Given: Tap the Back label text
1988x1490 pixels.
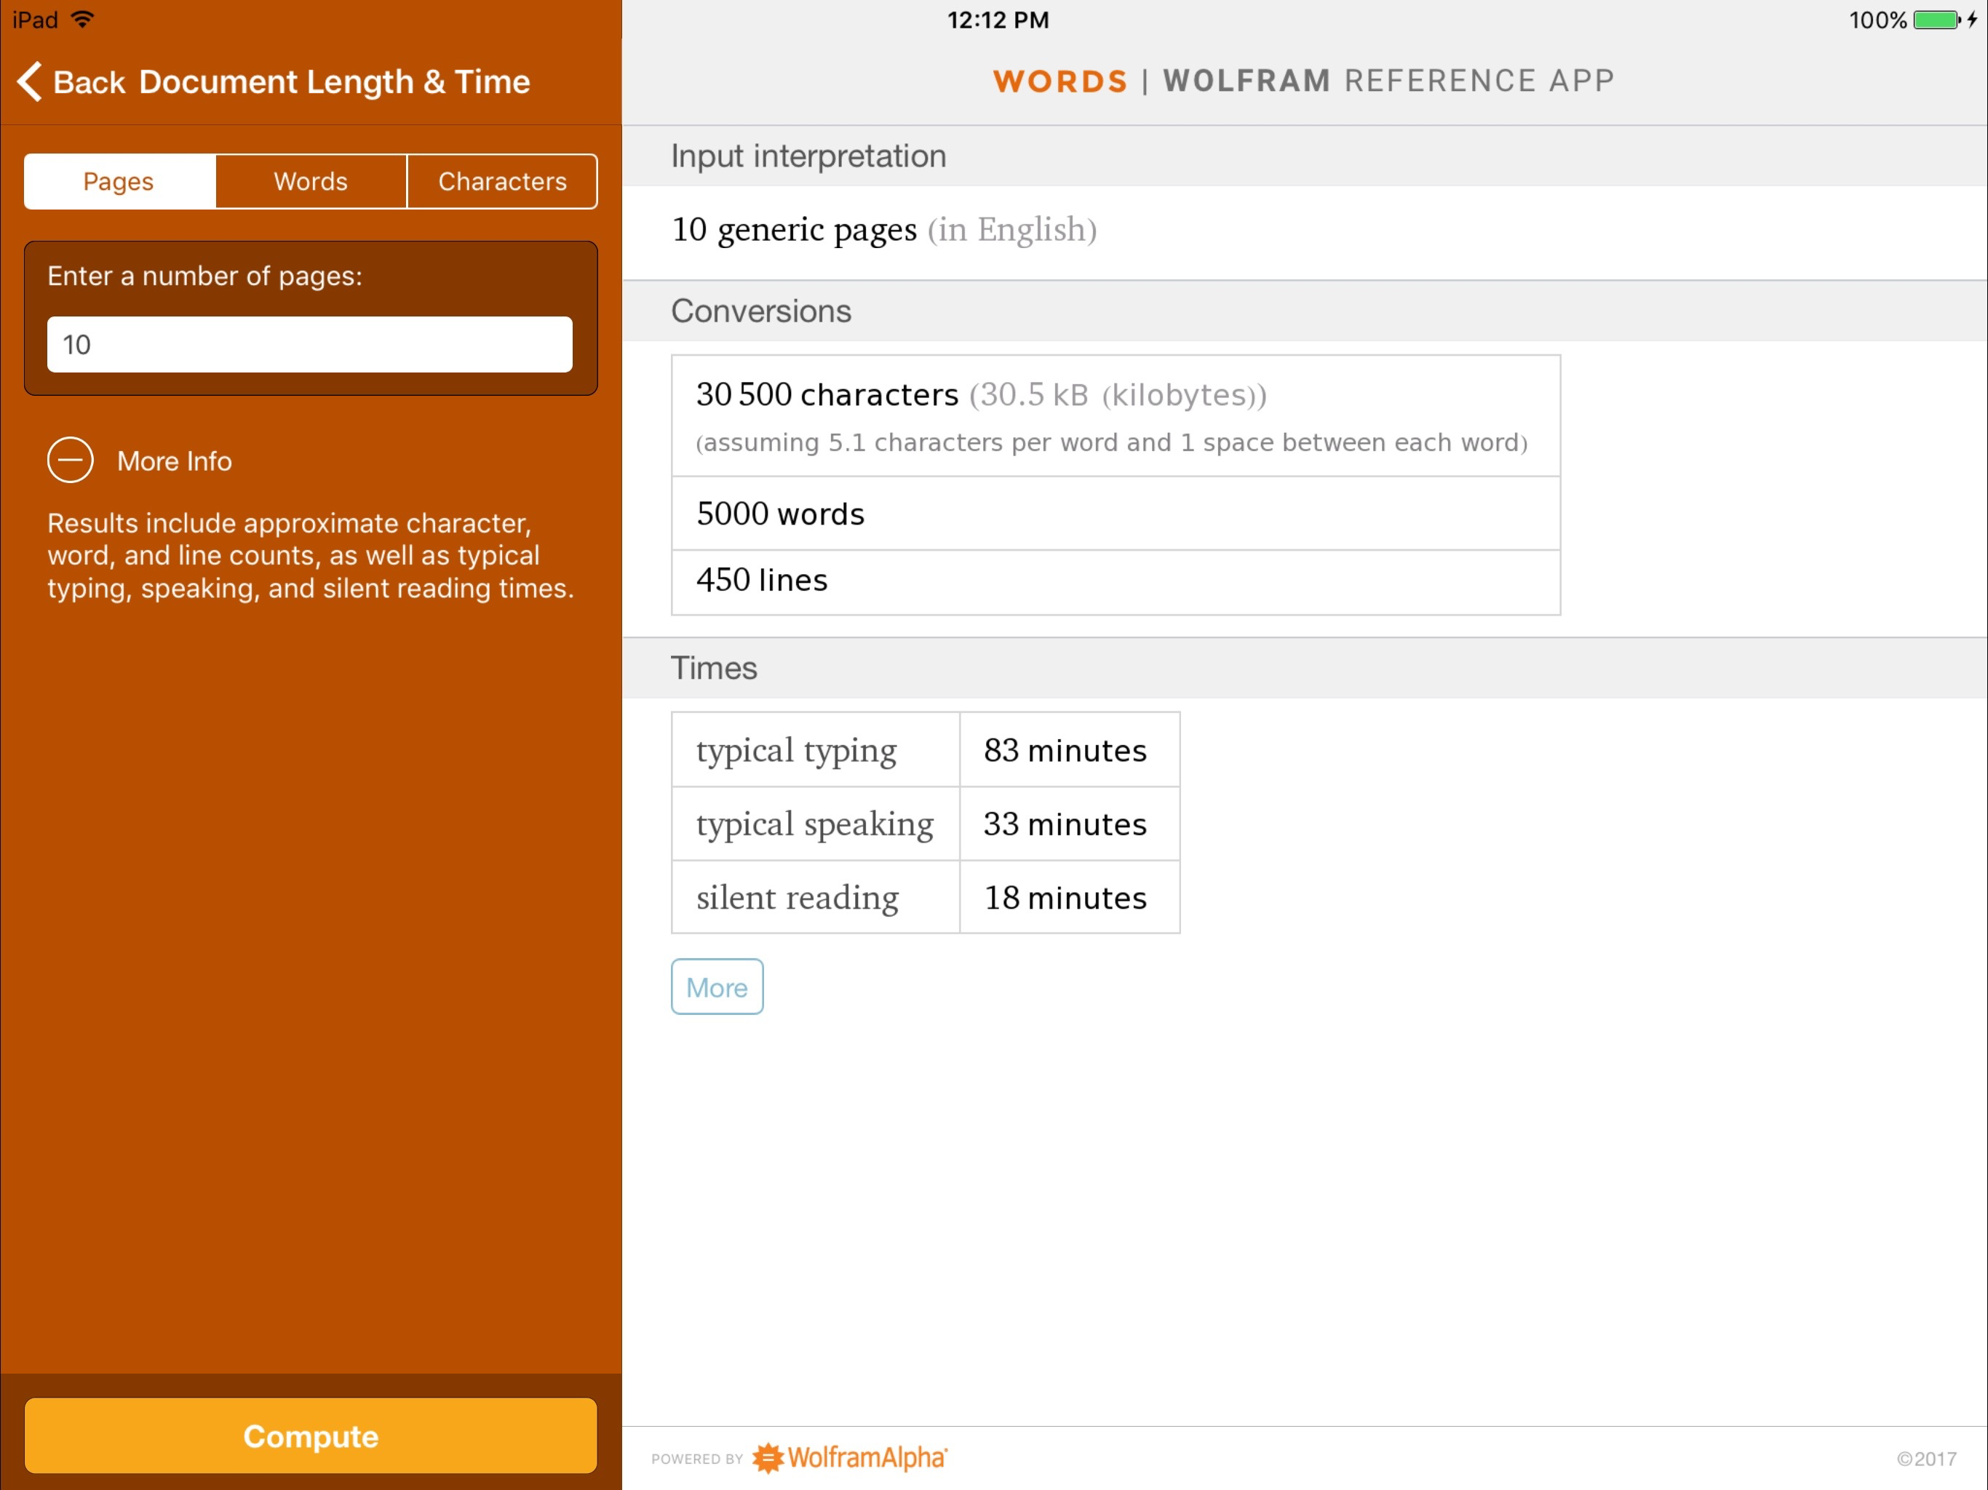Looking at the screenshot, I should [x=89, y=81].
